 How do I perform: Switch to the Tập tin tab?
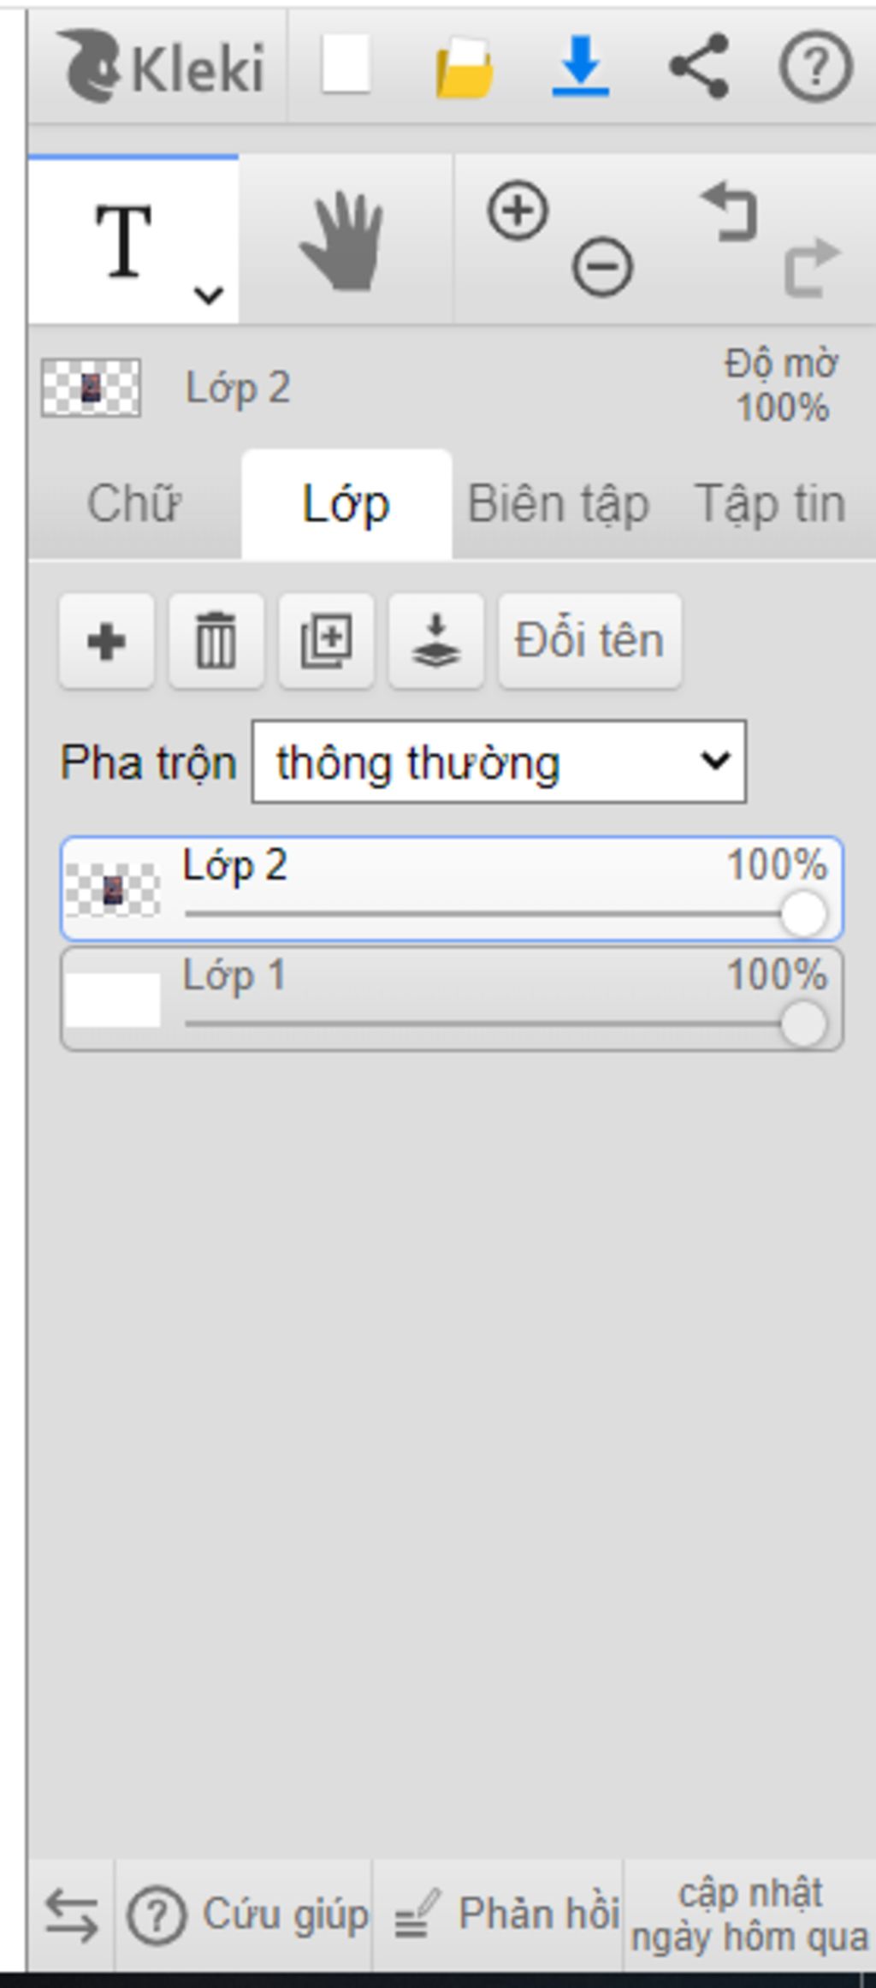coord(771,504)
